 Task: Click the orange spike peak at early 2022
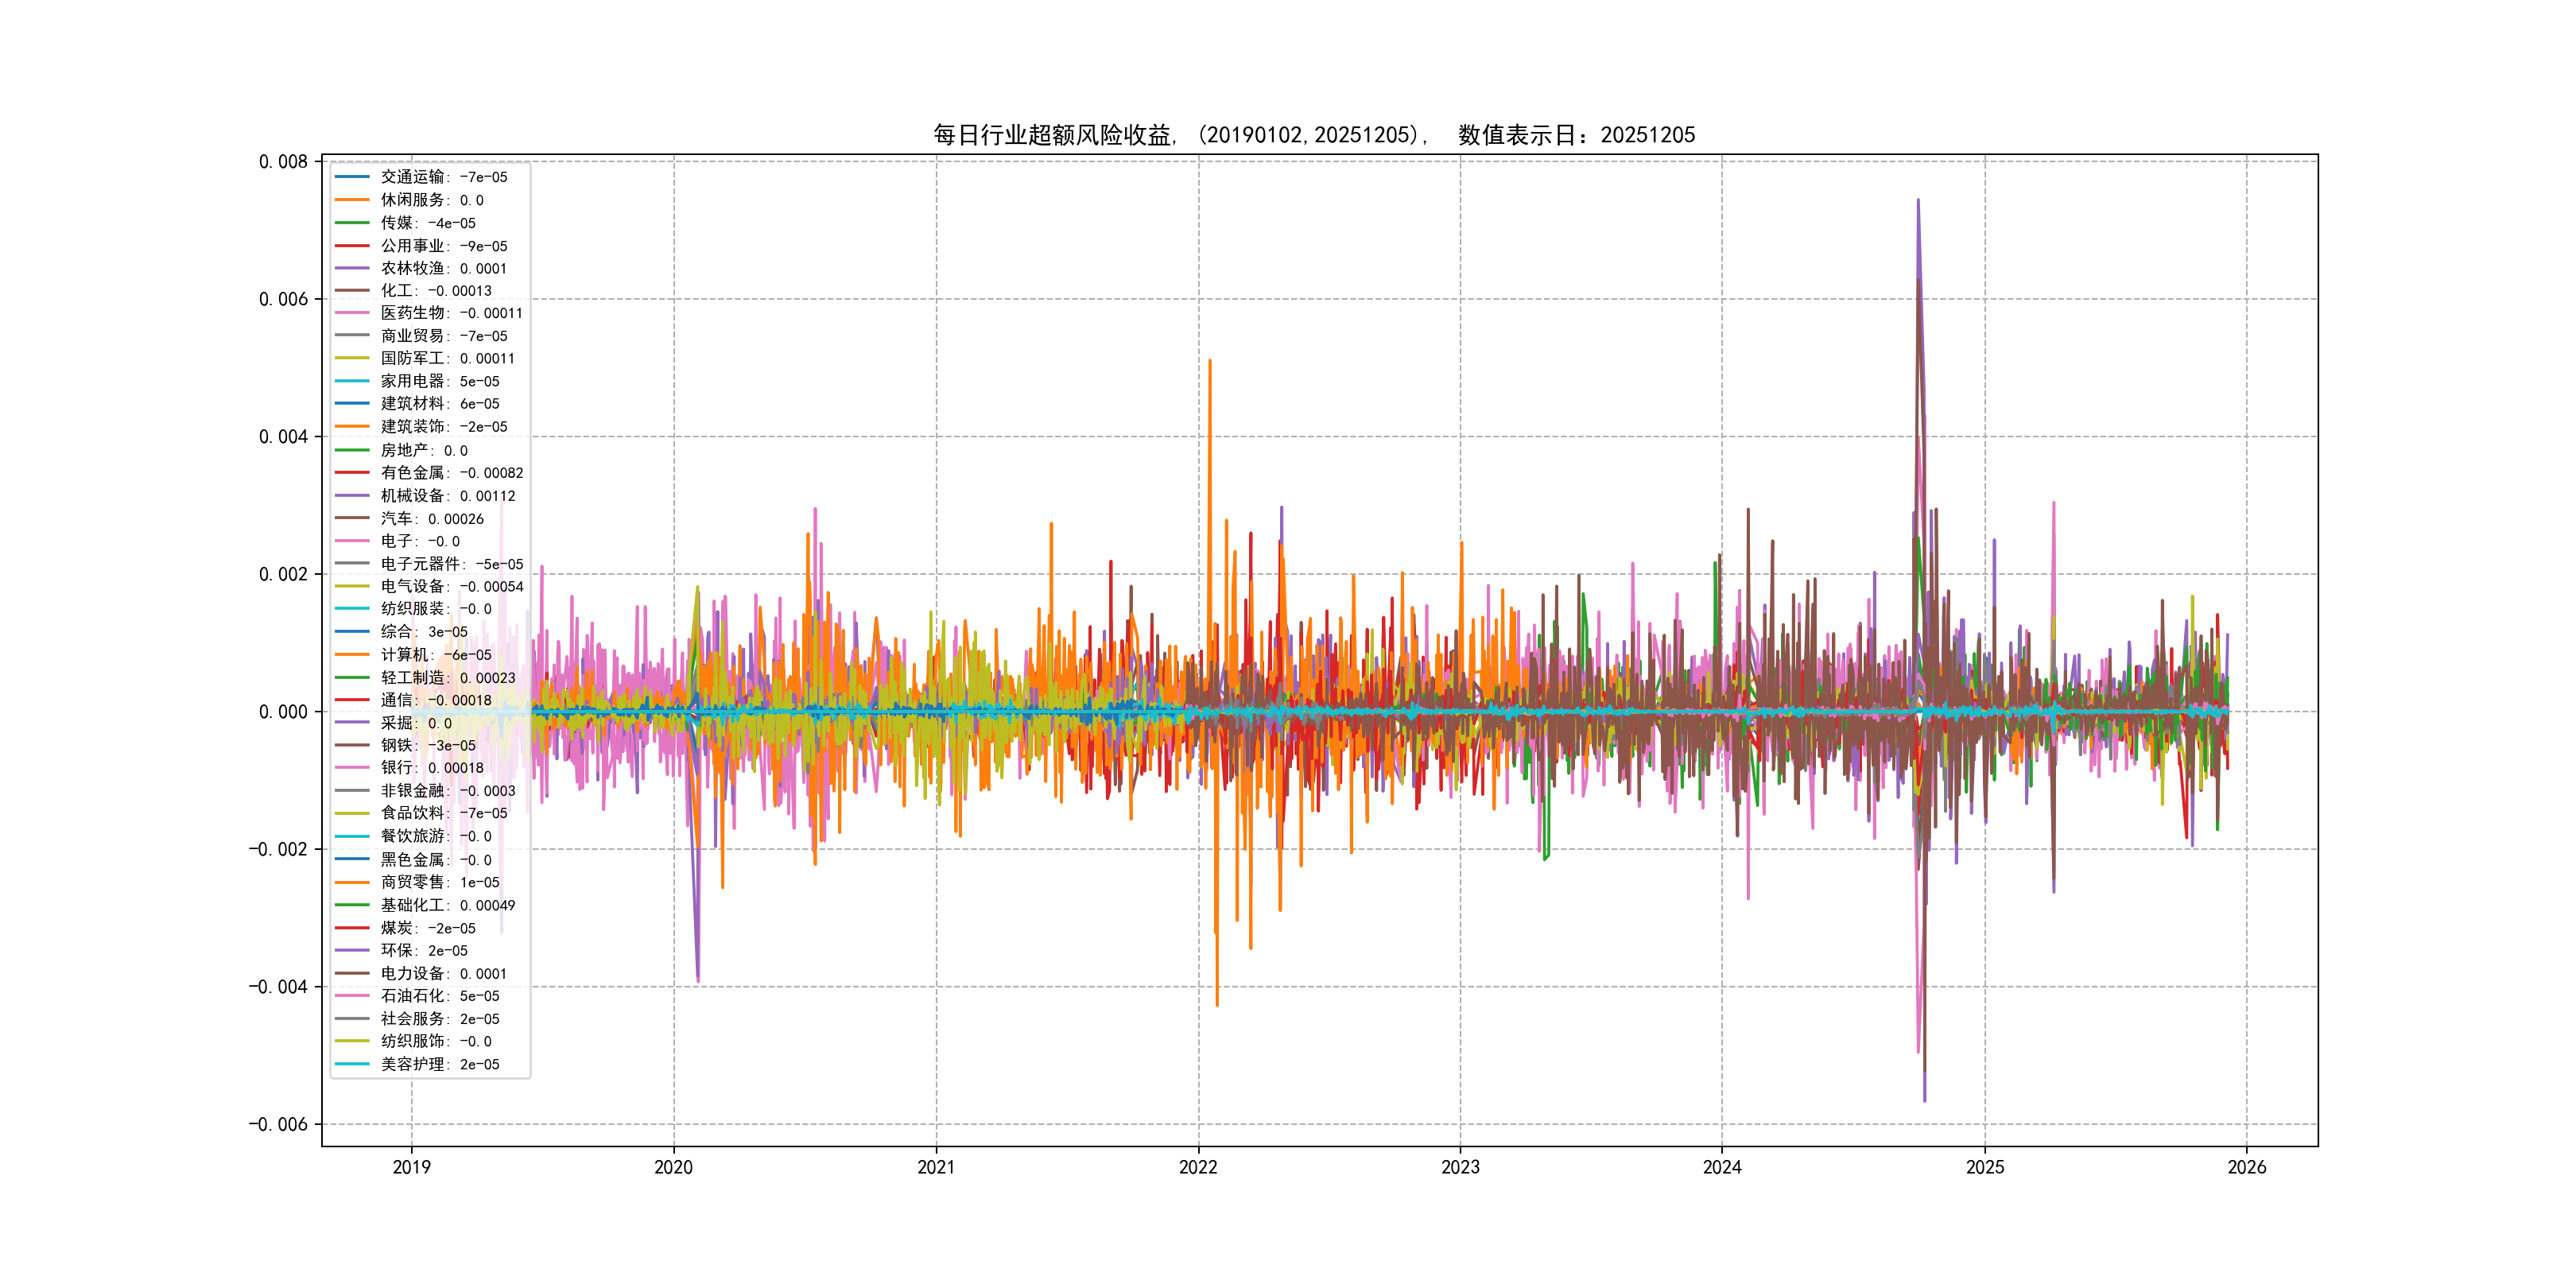[1210, 361]
